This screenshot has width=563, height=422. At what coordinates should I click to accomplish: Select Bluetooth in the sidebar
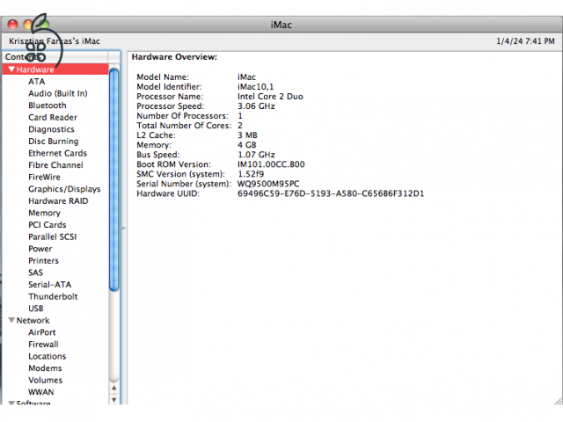tap(48, 105)
